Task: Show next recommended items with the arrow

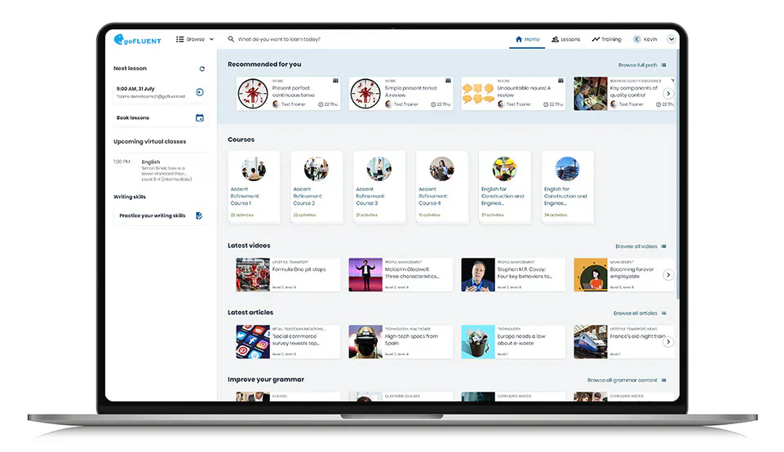Action: pyautogui.click(x=668, y=94)
